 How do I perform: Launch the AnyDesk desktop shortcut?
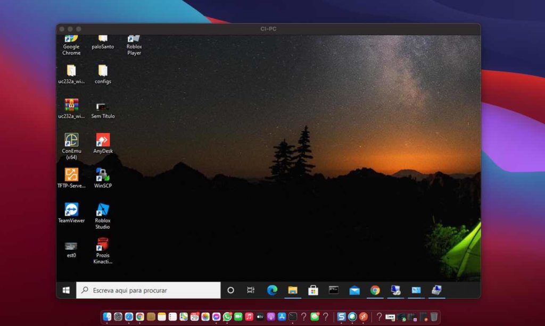[x=103, y=143]
